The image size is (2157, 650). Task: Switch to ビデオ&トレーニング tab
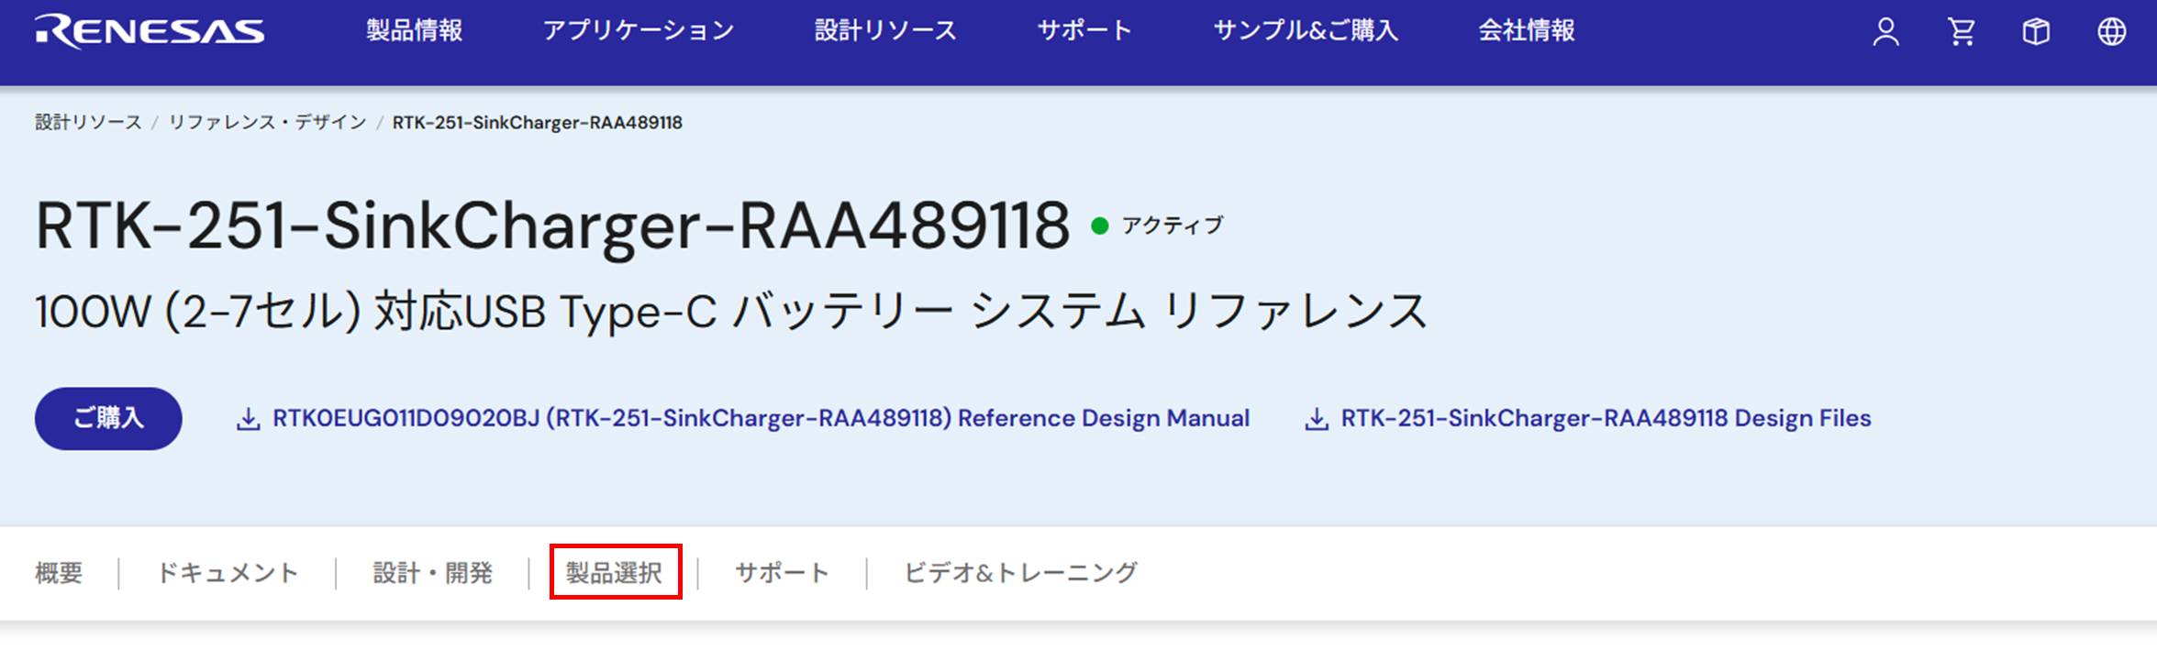(1020, 573)
